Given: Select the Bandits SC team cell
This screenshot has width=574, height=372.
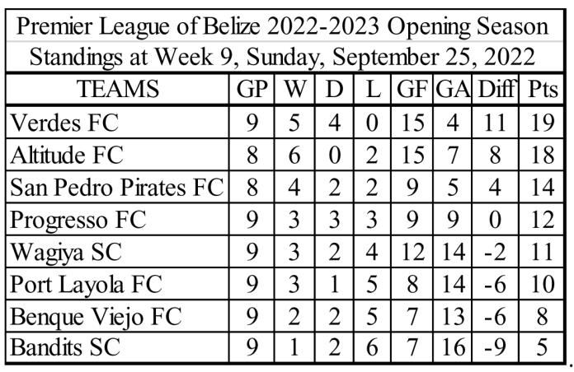Looking at the screenshot, I should click(x=117, y=346).
